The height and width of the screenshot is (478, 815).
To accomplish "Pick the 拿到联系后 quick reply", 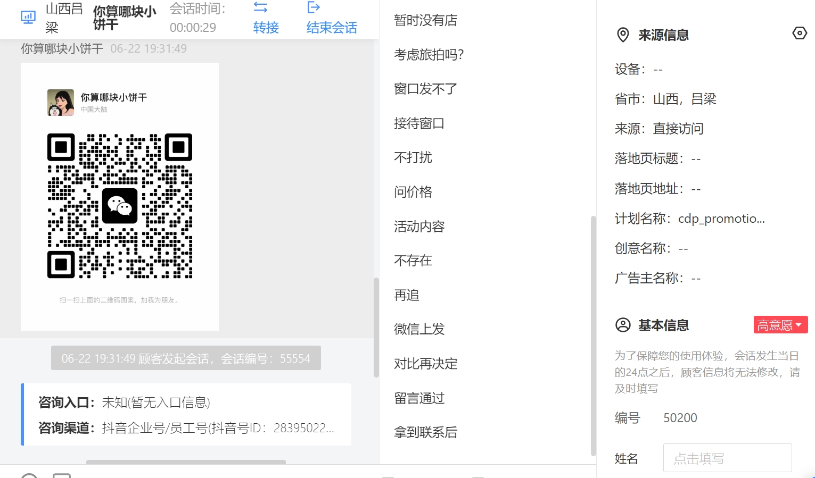I will [x=425, y=432].
